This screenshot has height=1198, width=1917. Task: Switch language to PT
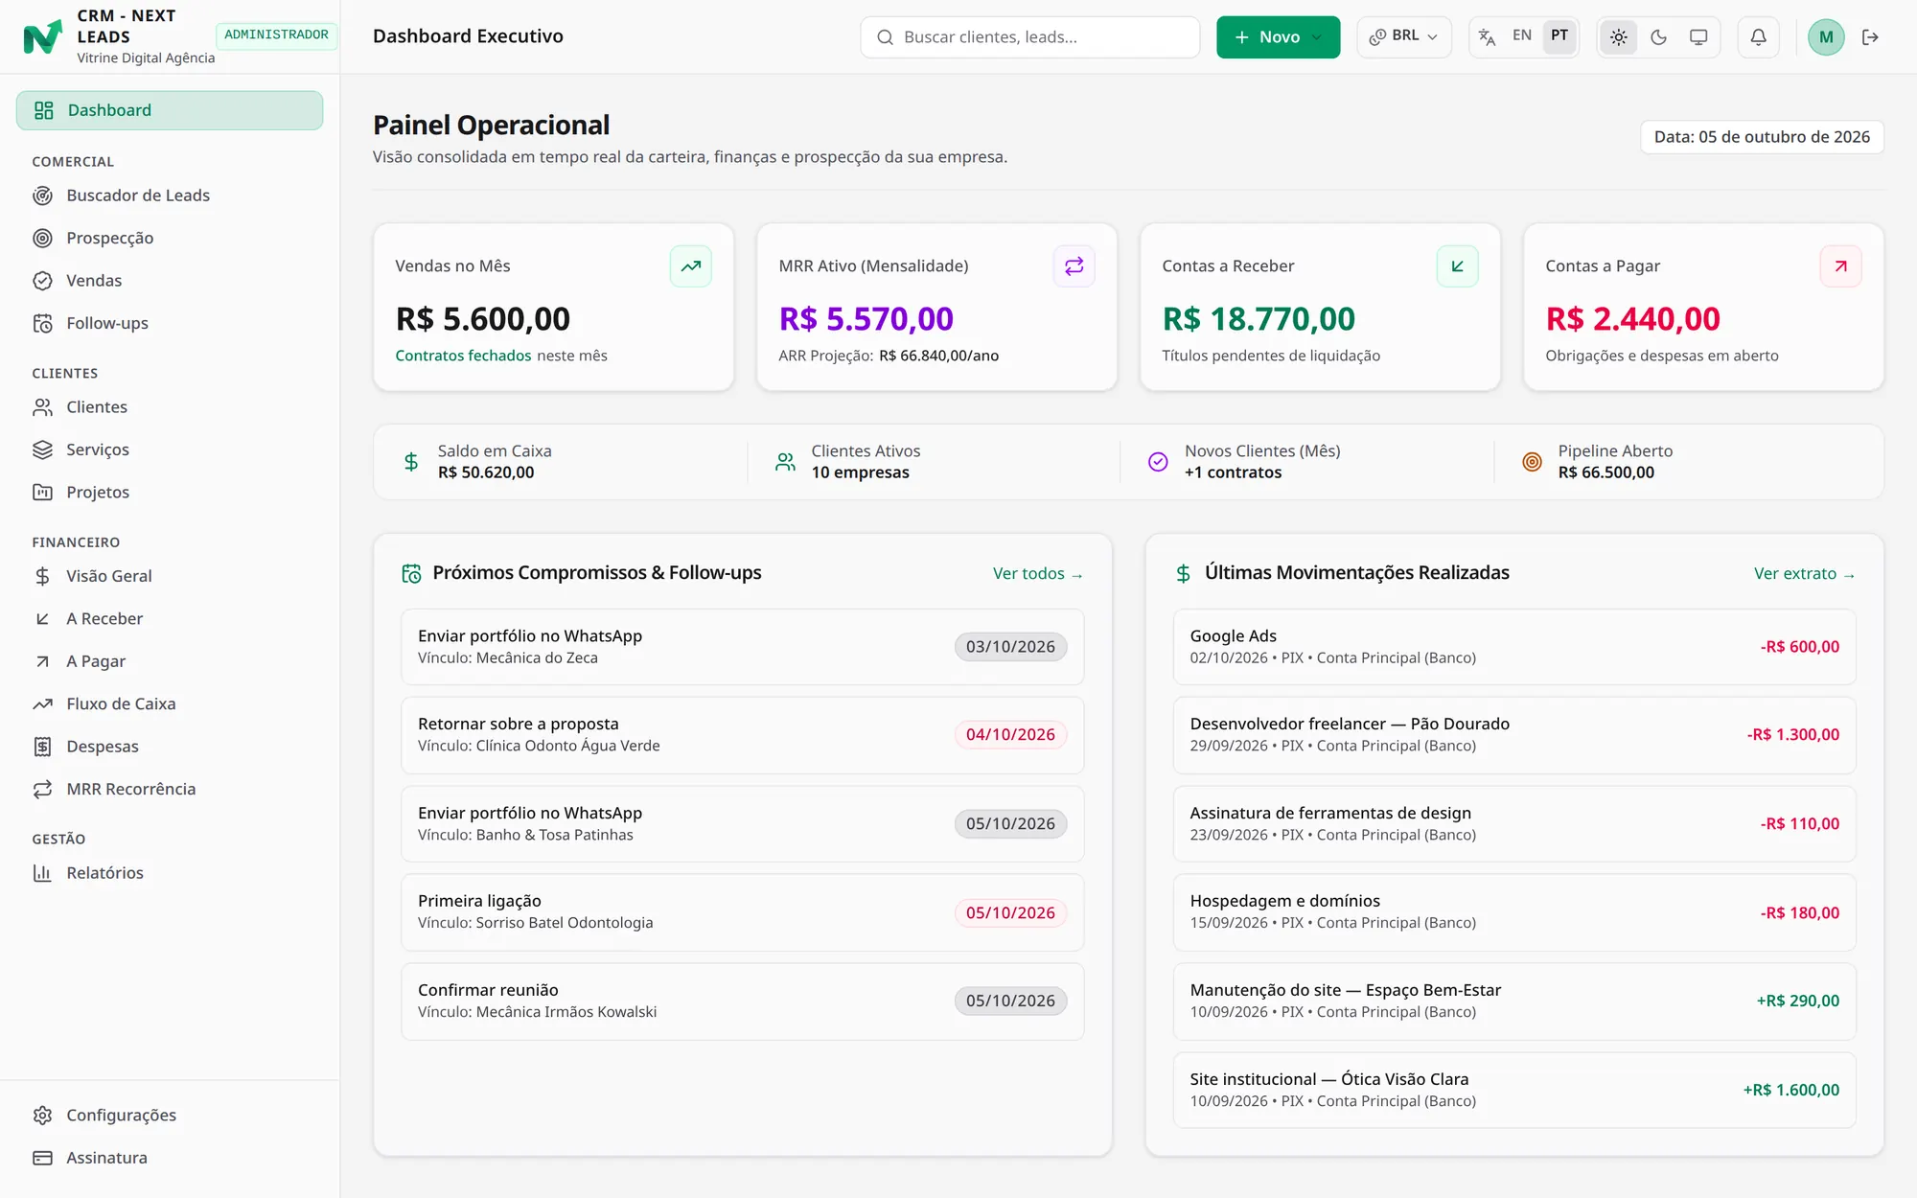1559,36
